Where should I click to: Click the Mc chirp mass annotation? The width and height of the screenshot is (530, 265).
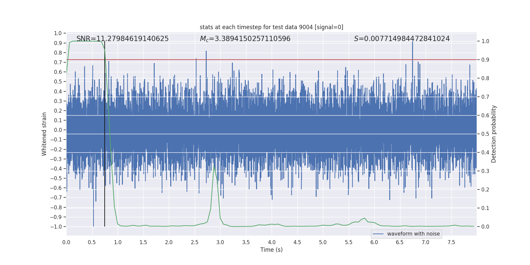pyautogui.click(x=245, y=39)
